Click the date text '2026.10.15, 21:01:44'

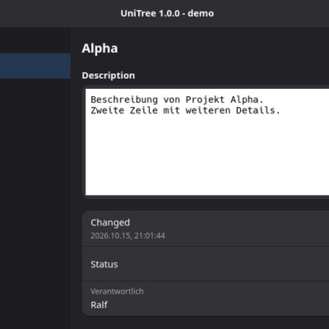click(127, 236)
